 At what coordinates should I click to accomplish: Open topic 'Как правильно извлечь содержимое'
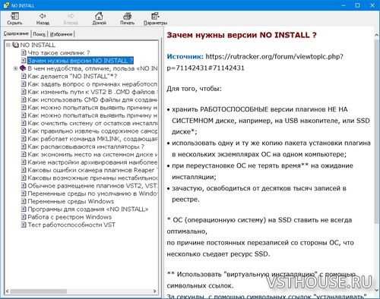(92, 131)
